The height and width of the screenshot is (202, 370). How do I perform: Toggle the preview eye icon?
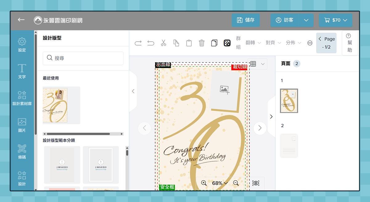tap(256, 183)
